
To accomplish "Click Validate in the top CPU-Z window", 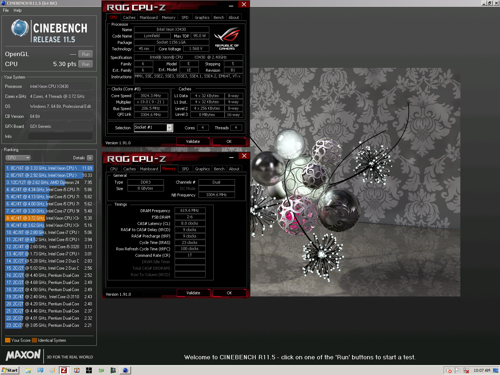I will 193,141.
